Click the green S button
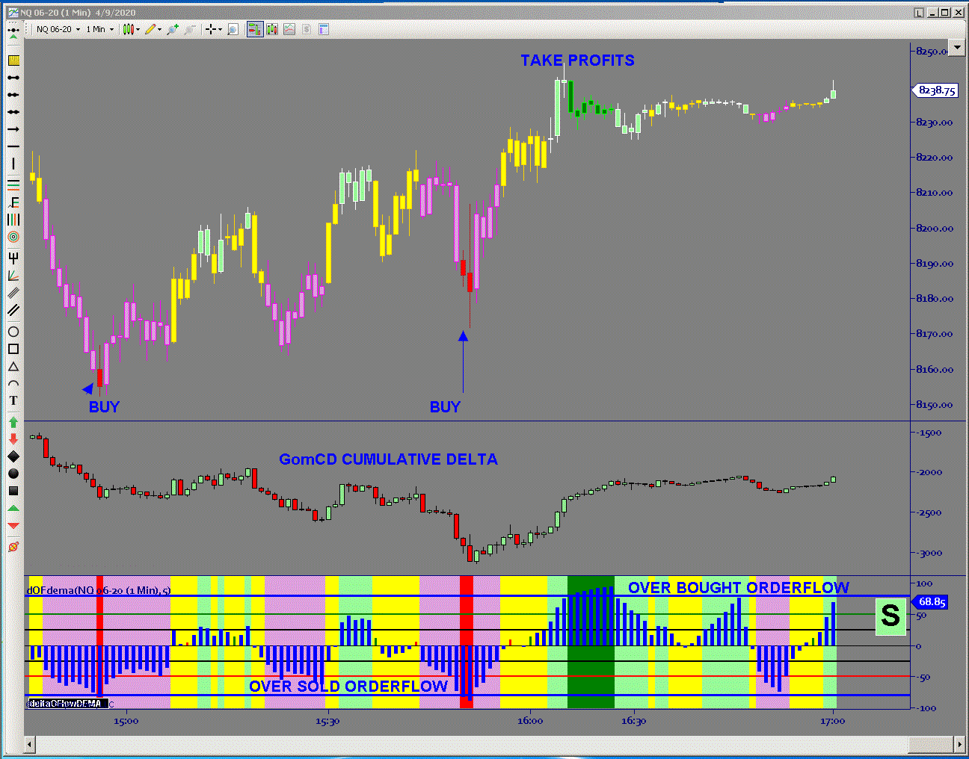The width and height of the screenshot is (969, 759). click(890, 616)
